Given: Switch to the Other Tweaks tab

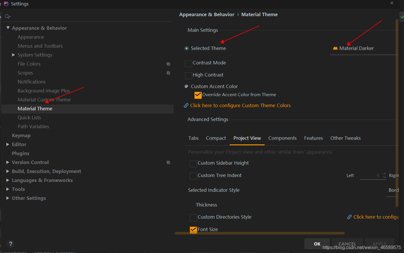Looking at the screenshot, I should click(x=345, y=138).
